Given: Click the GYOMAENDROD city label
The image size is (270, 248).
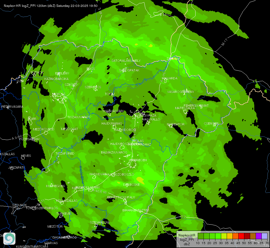Looking at the screenshot, I should coord(65,238).
